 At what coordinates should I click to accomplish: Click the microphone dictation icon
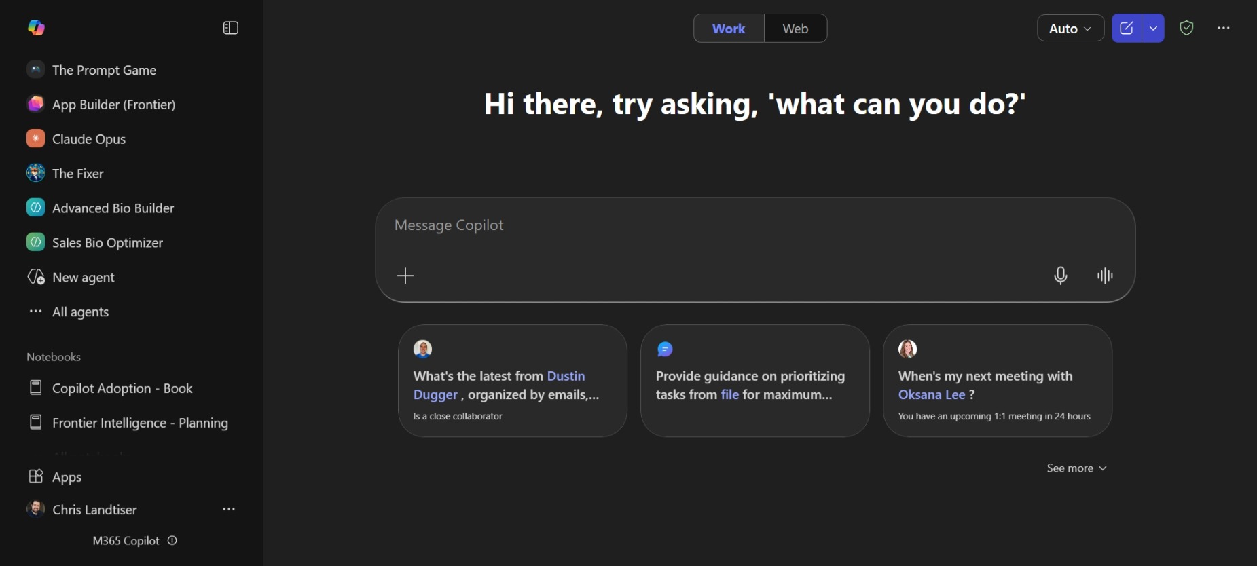(1061, 276)
